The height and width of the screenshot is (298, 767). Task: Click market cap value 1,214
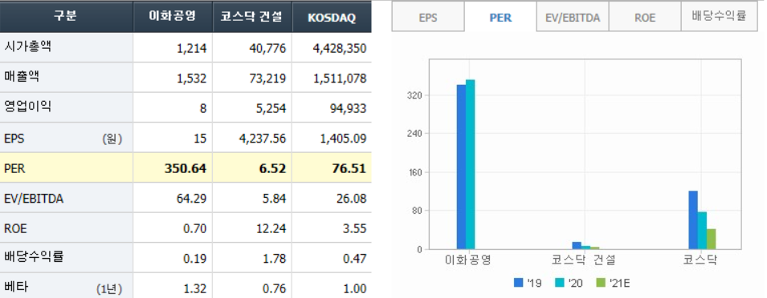[192, 48]
